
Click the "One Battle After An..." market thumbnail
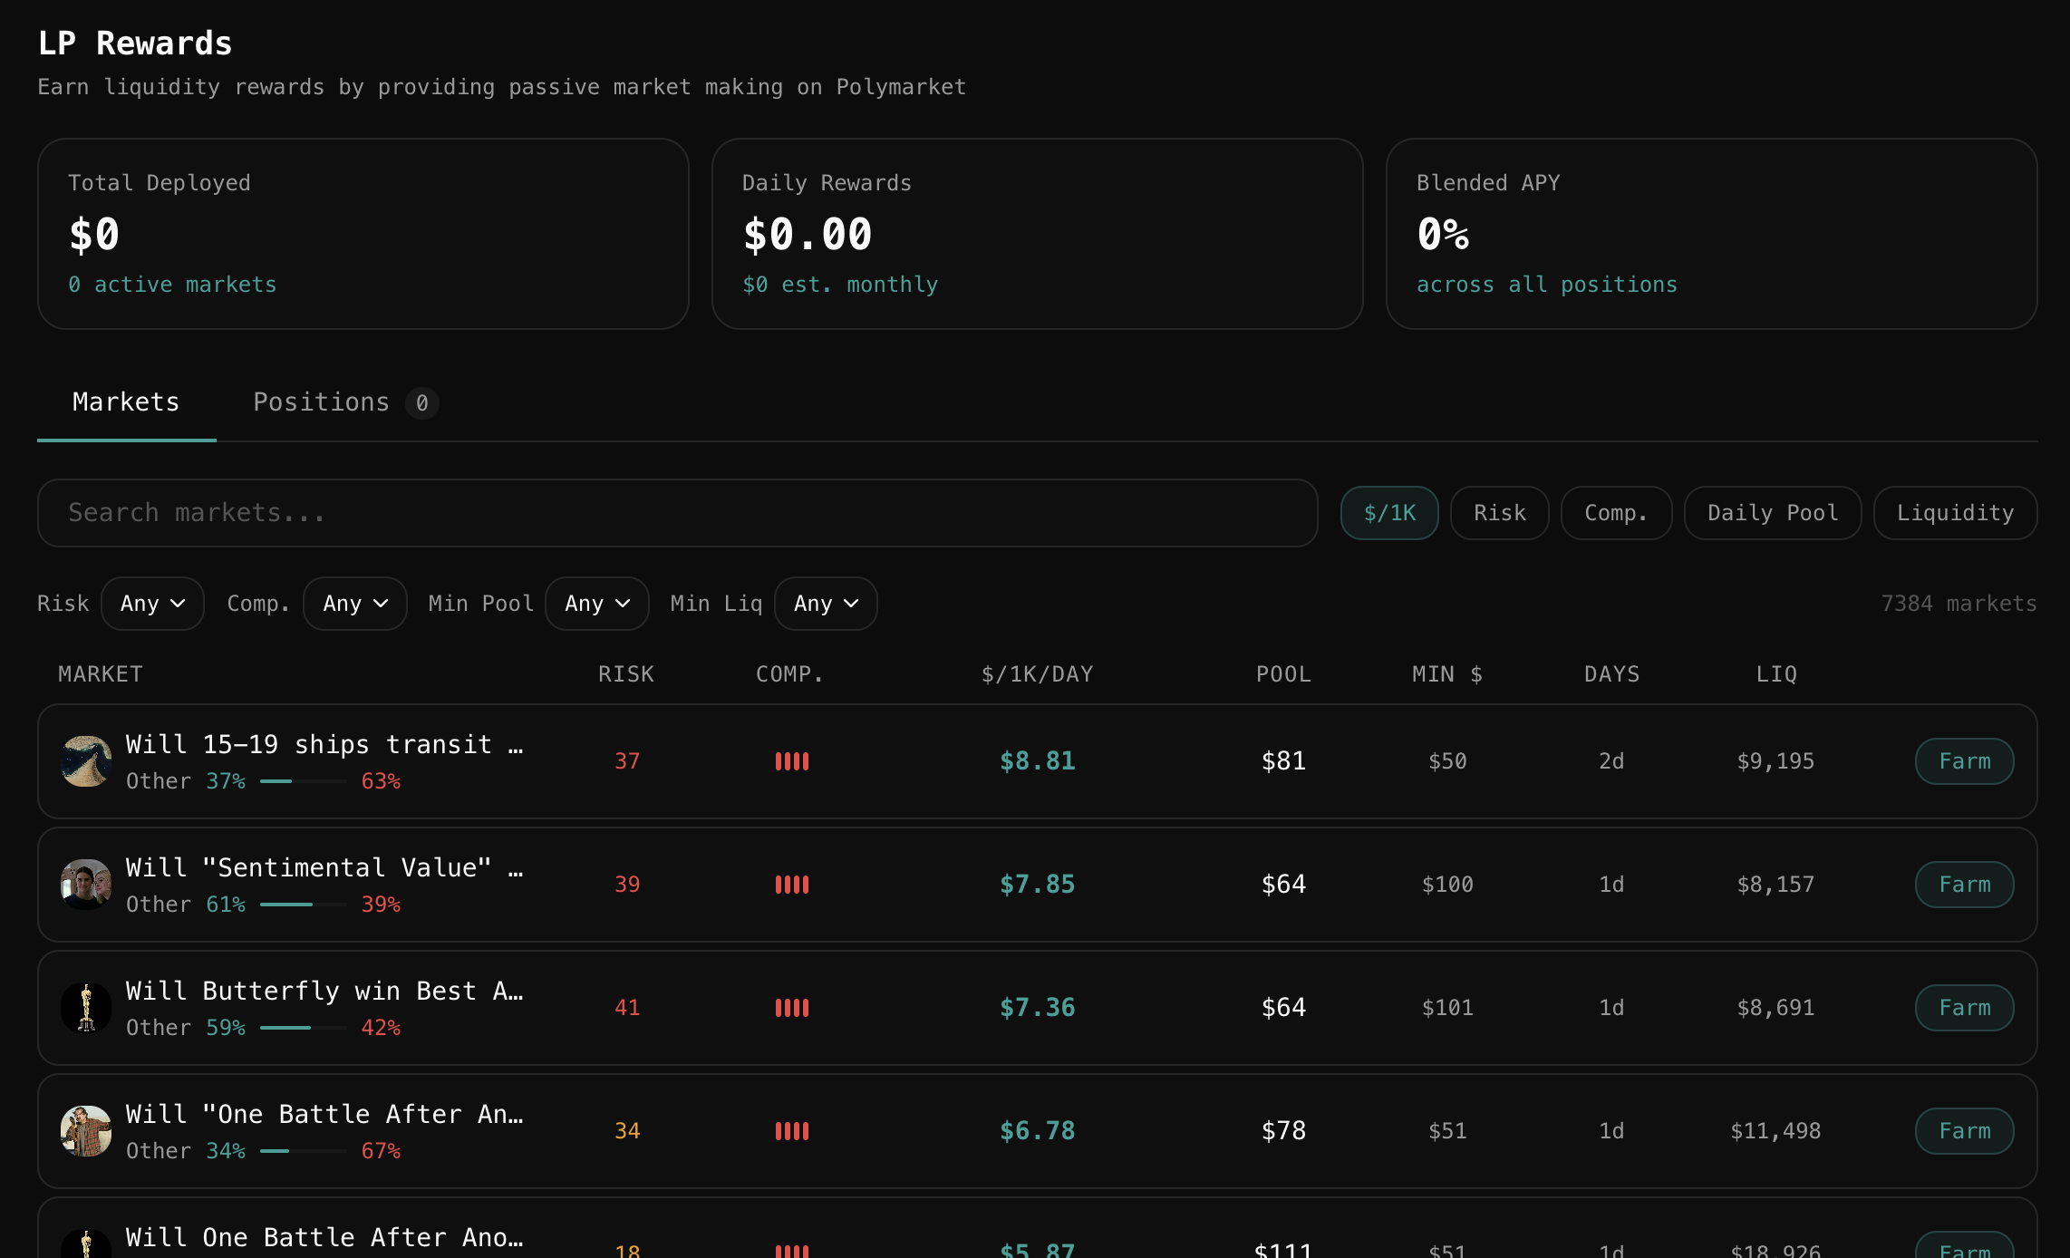[x=86, y=1131]
